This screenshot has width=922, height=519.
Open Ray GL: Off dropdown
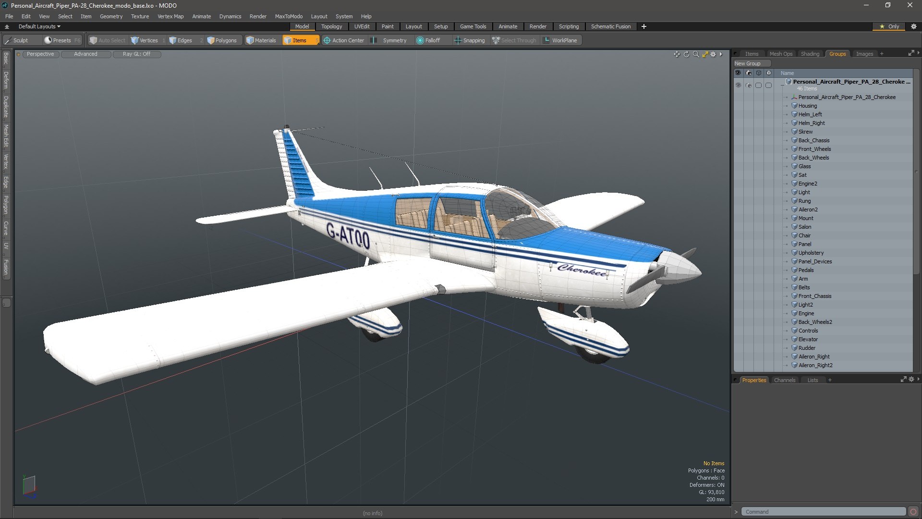[x=136, y=54]
